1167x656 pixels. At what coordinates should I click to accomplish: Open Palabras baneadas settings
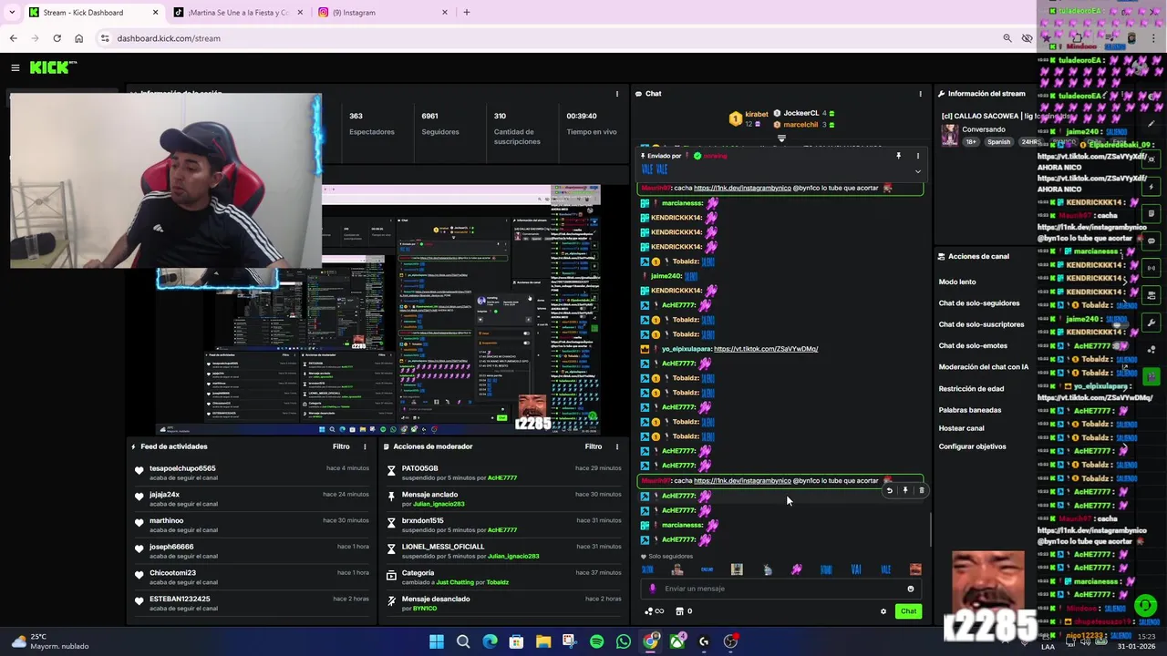pos(970,410)
